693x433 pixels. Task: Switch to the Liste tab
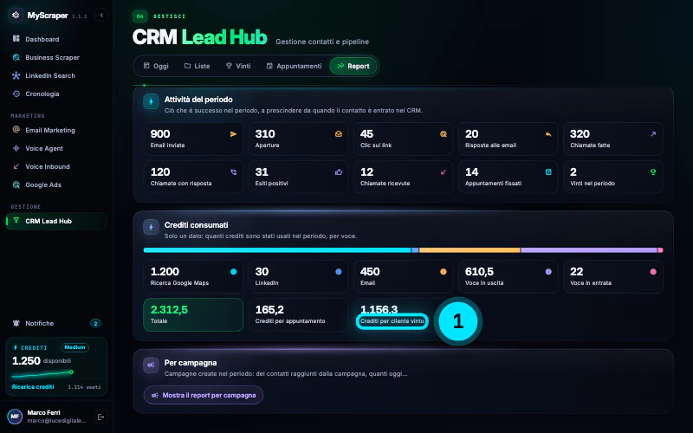click(x=198, y=66)
